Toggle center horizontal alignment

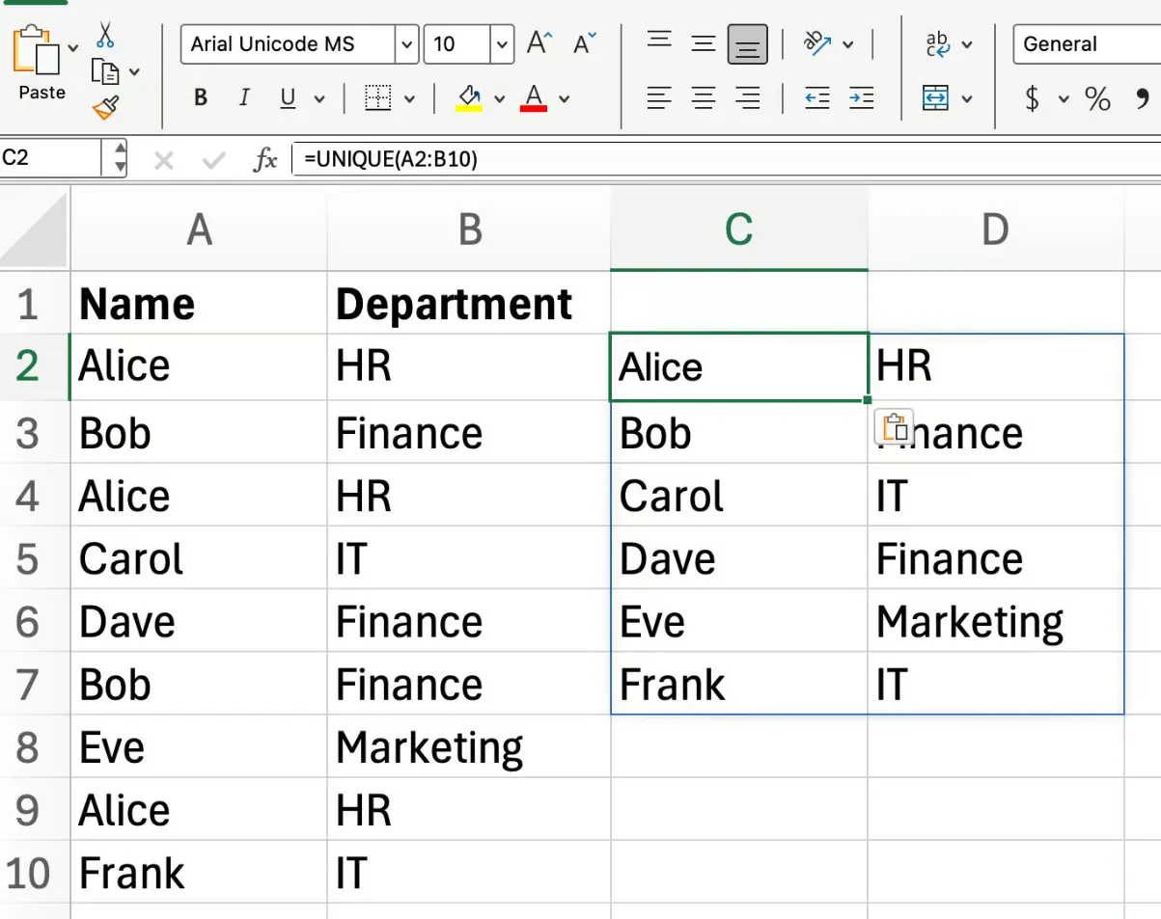pos(704,97)
